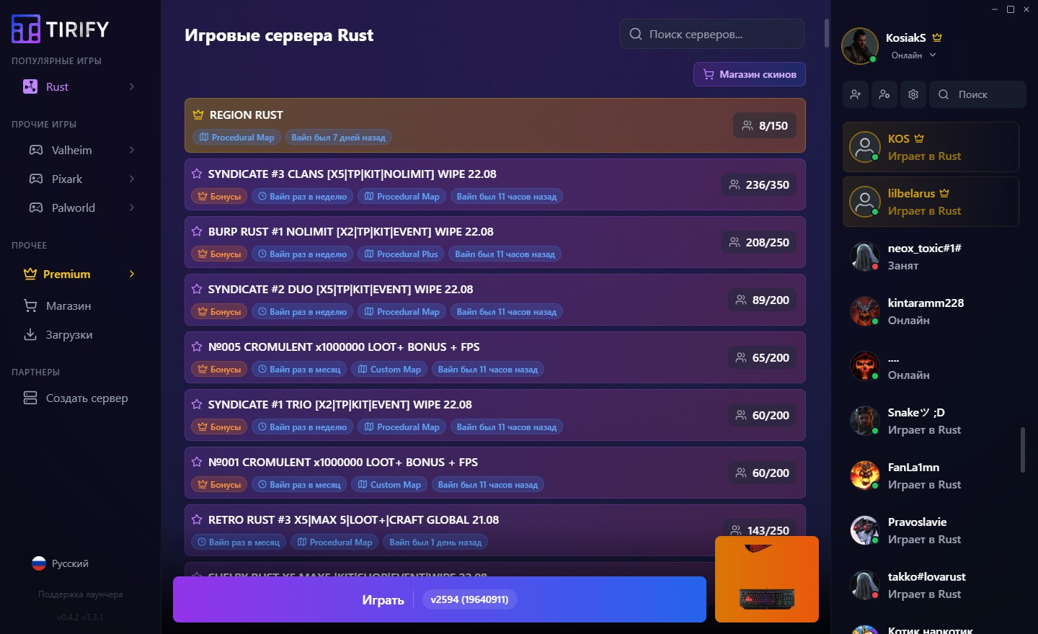
Task: Expand the Palworld submenu chevron
Action: [x=132, y=207]
